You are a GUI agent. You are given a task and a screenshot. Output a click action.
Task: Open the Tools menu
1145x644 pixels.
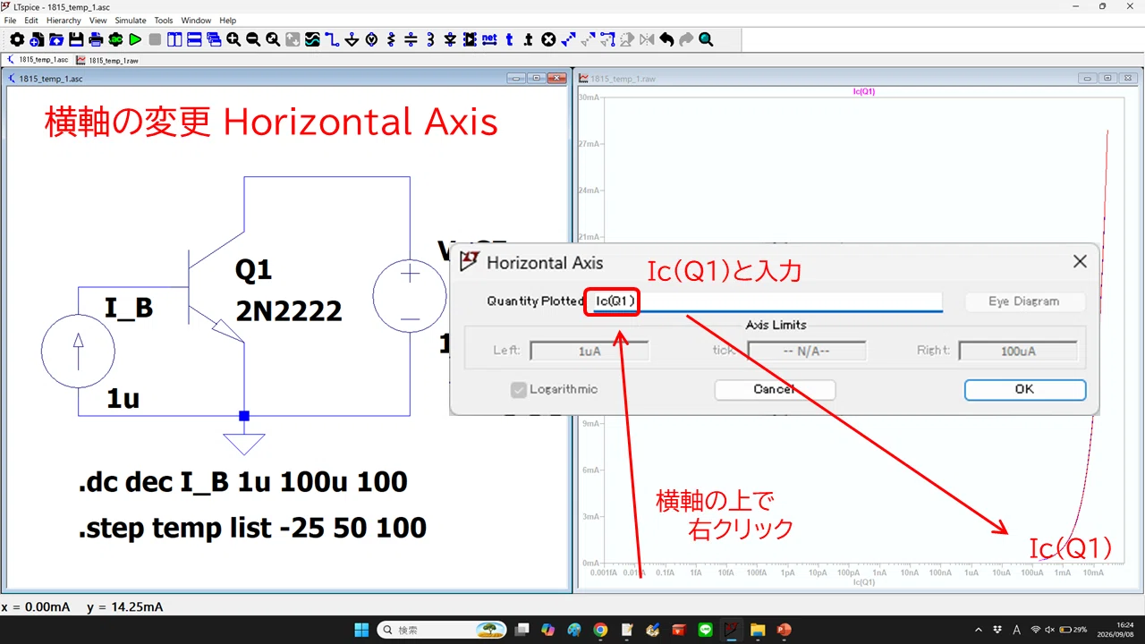164,20
